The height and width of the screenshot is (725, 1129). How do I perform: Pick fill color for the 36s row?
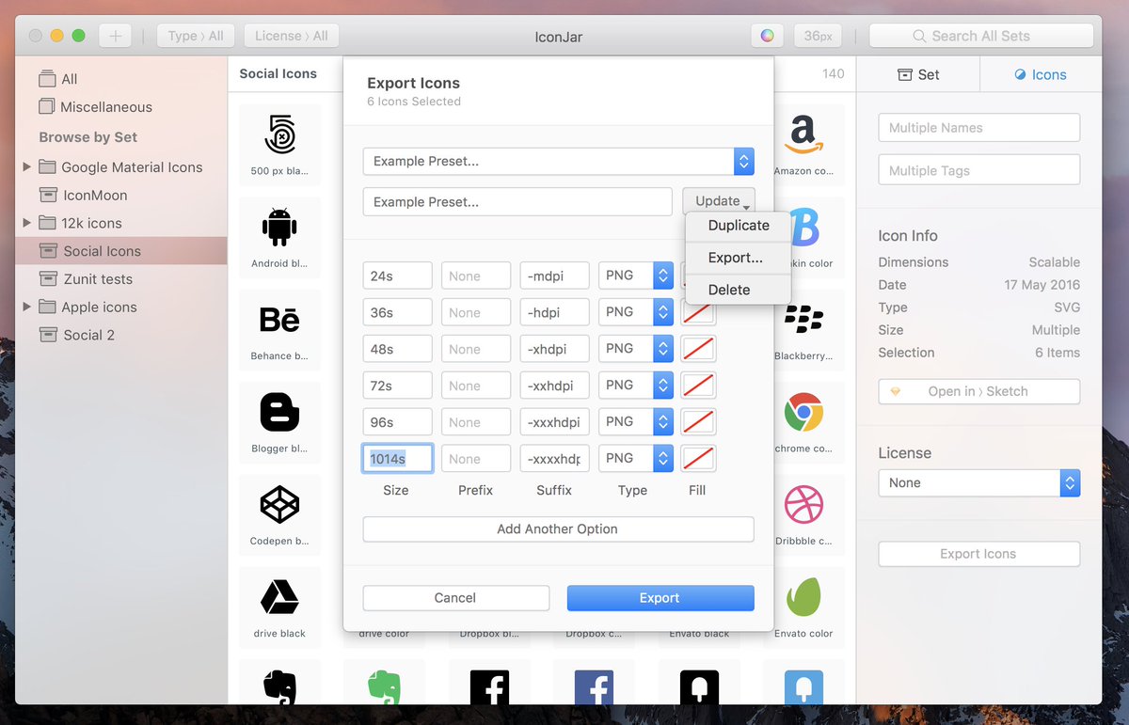[698, 312]
